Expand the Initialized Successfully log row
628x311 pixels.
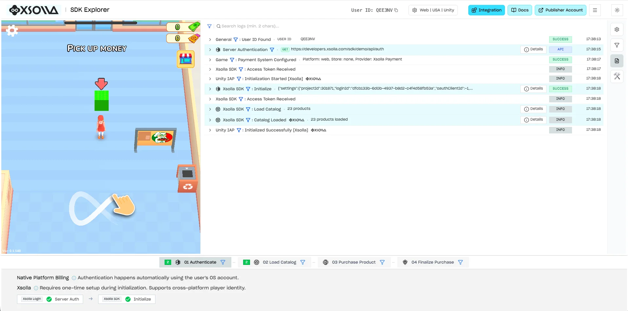click(210, 130)
